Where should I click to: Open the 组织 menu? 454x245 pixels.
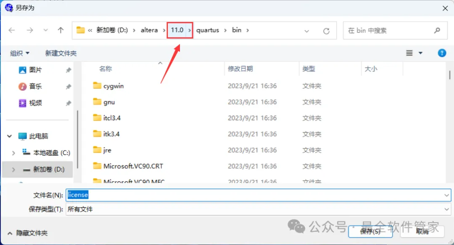pos(20,53)
